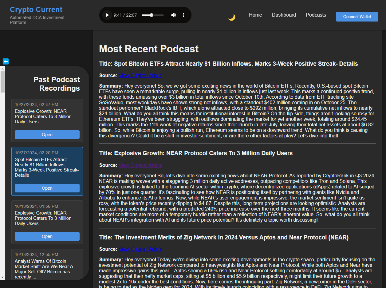
Task: Click the 10/13/2024, 12:55 PM timestamp
Action: click(x=37, y=254)
